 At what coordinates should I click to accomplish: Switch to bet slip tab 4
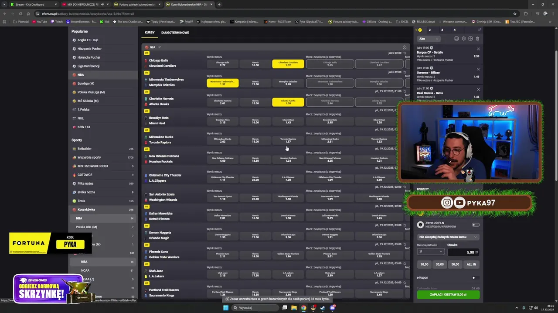(x=454, y=30)
